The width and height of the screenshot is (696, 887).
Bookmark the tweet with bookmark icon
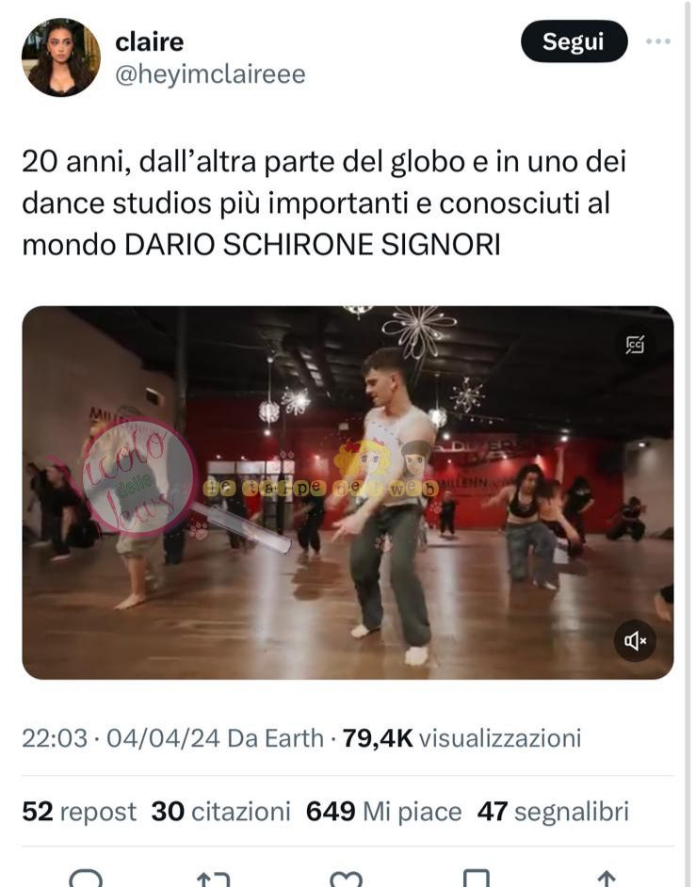(476, 878)
